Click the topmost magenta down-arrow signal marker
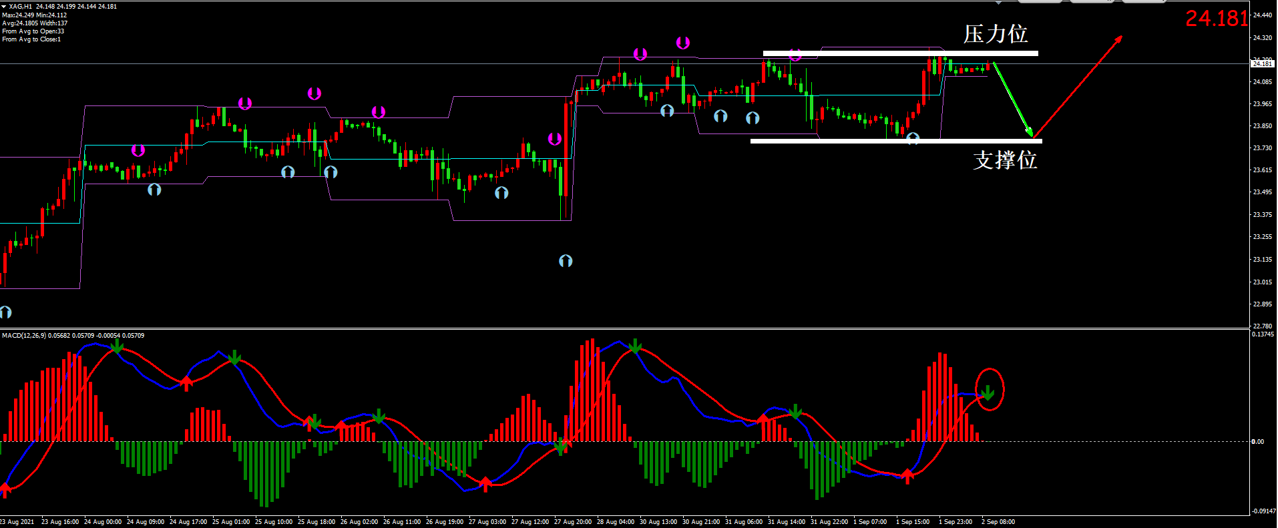Image resolution: width=1278 pixels, height=528 pixels. coord(682,43)
